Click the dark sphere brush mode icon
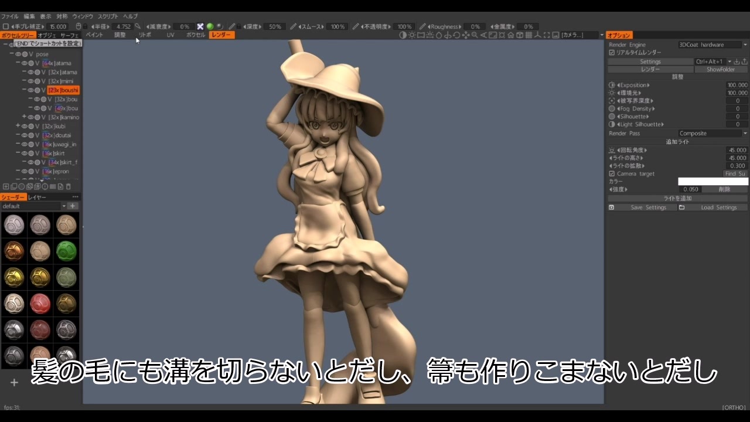This screenshot has height=422, width=750. tap(219, 26)
